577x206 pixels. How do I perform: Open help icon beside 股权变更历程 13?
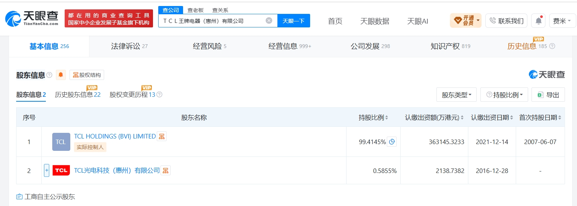[x=159, y=95]
